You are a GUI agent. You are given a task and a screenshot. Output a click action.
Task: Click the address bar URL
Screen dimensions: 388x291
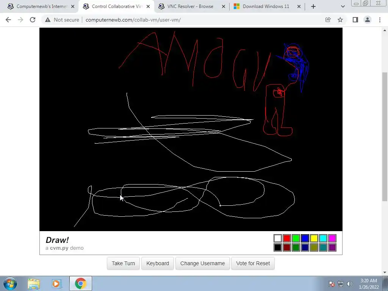click(x=133, y=20)
